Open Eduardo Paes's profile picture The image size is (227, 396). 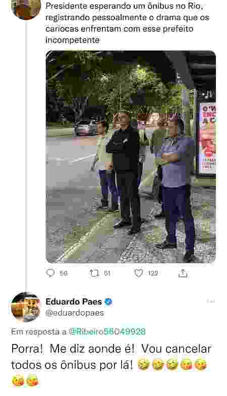[x=26, y=307]
